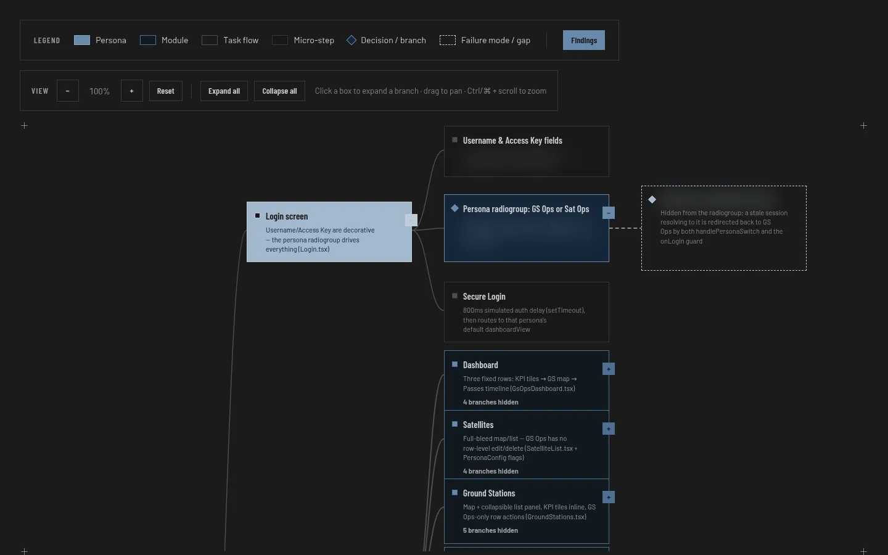The width and height of the screenshot is (888, 555).
Task: Click '4 branches hidden' under Dashboard
Action: point(491,402)
